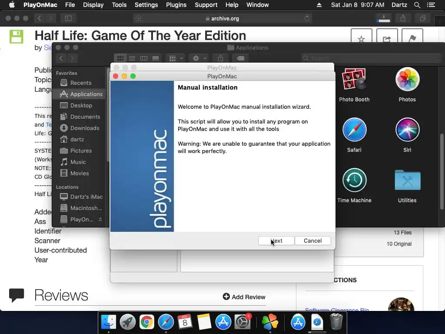
Task: Click Safari address bar archive.org
Action: click(223, 18)
